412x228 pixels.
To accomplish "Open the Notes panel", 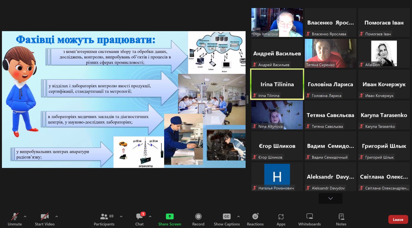I will pyautogui.click(x=341, y=219).
